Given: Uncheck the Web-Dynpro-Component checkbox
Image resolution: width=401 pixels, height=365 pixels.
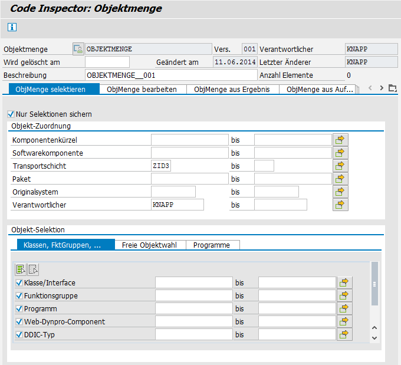Looking at the screenshot, I should point(19,321).
